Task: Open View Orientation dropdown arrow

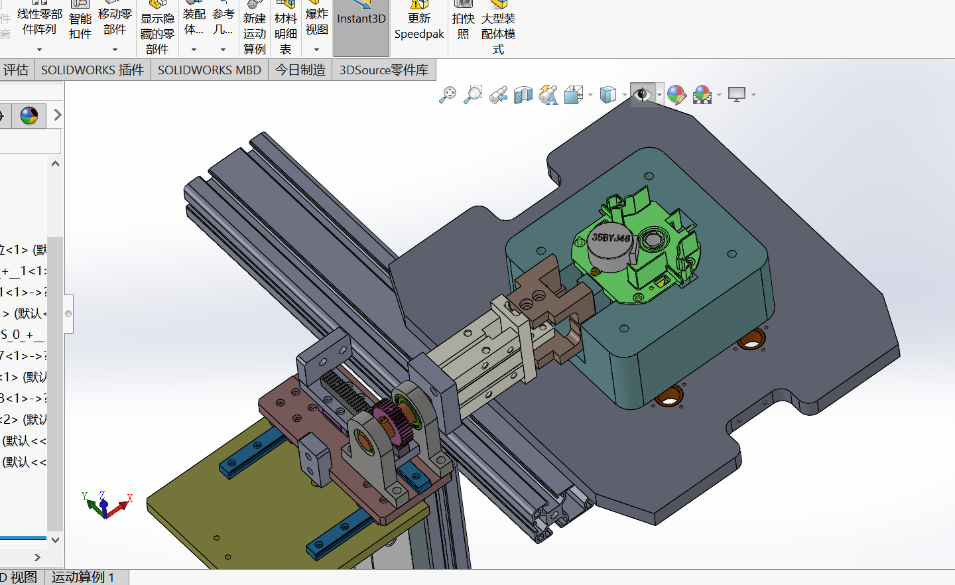Action: coord(590,96)
